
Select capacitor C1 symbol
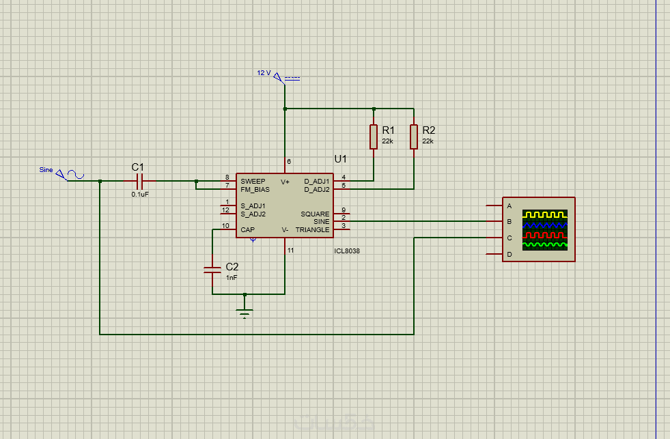(140, 181)
